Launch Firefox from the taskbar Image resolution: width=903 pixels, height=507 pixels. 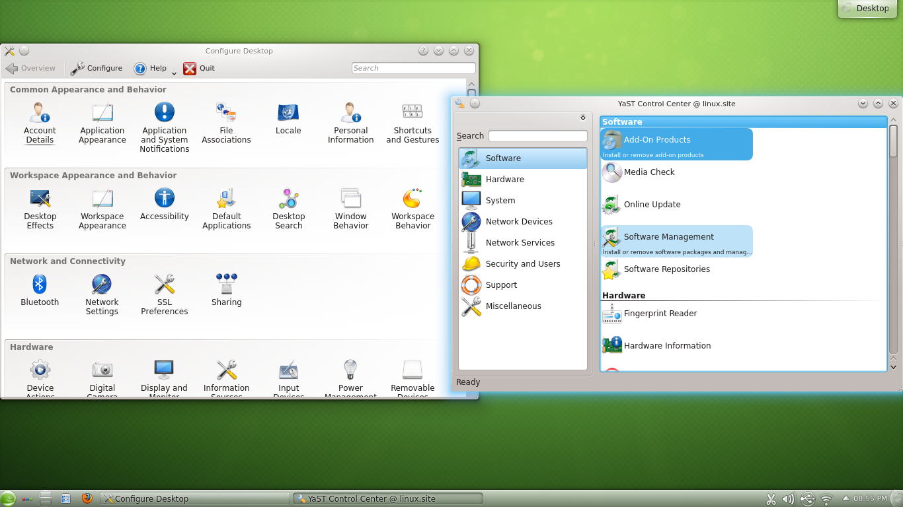pos(87,498)
